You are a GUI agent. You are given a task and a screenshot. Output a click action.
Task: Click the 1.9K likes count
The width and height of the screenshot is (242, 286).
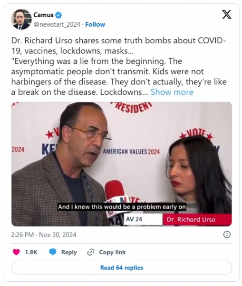coord(31,252)
